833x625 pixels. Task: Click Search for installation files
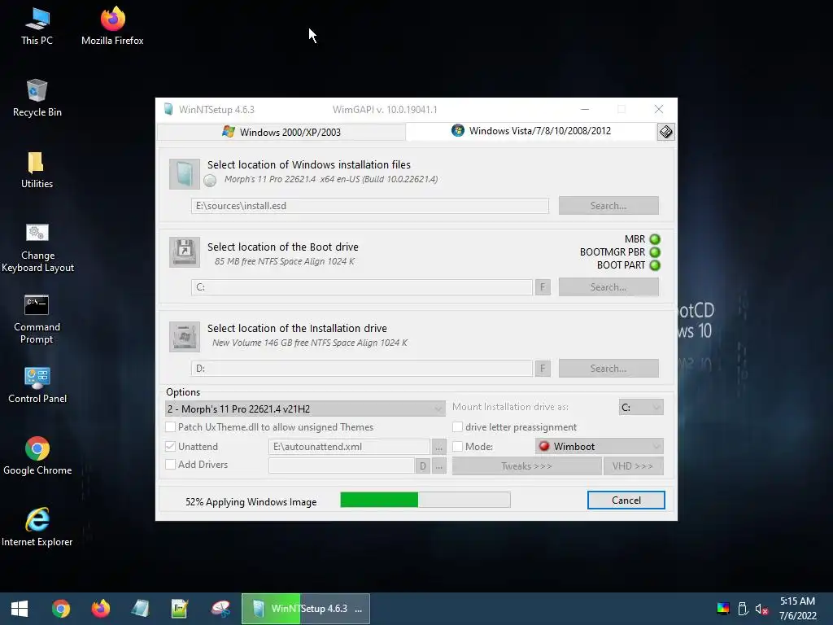coord(608,206)
